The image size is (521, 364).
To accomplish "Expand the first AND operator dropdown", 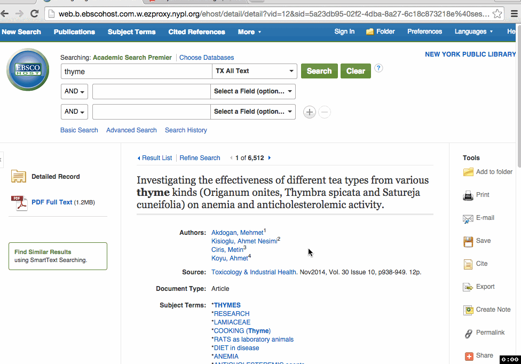I will 75,92.
